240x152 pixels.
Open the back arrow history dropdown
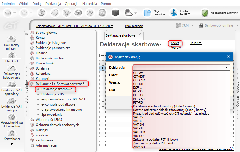click(x=15, y=13)
